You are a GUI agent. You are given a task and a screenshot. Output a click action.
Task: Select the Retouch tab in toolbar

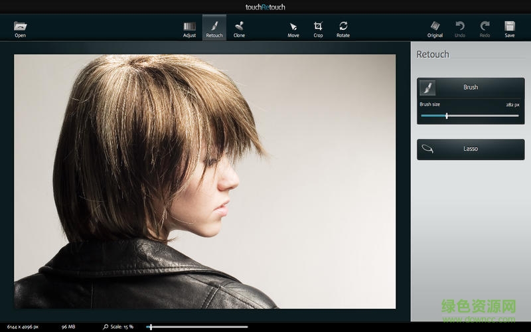[214, 28]
